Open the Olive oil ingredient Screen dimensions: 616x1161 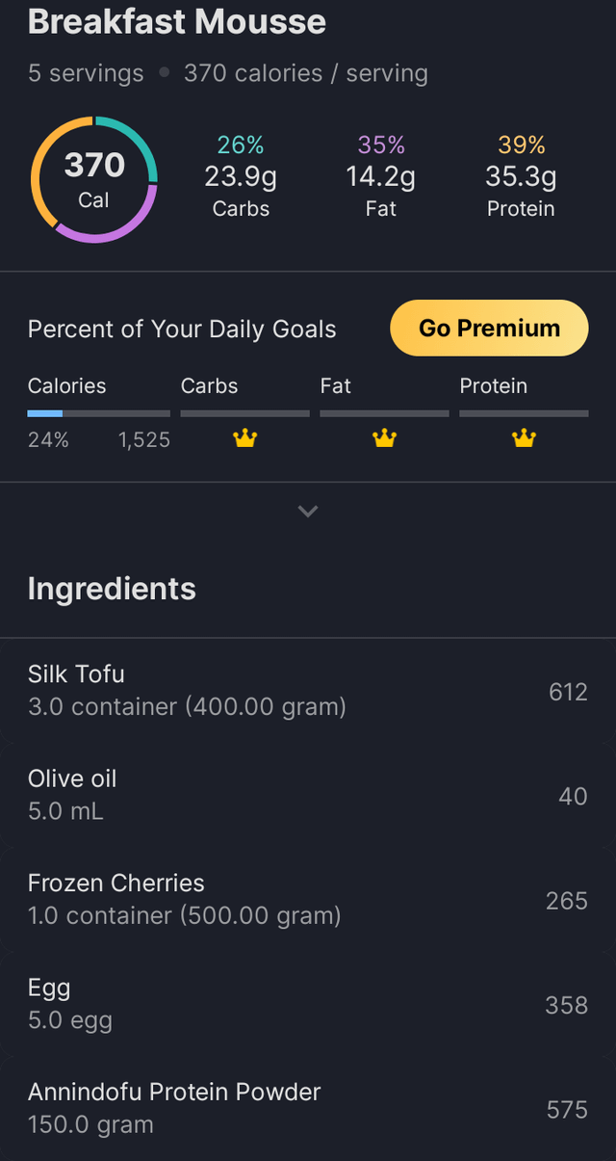308,795
